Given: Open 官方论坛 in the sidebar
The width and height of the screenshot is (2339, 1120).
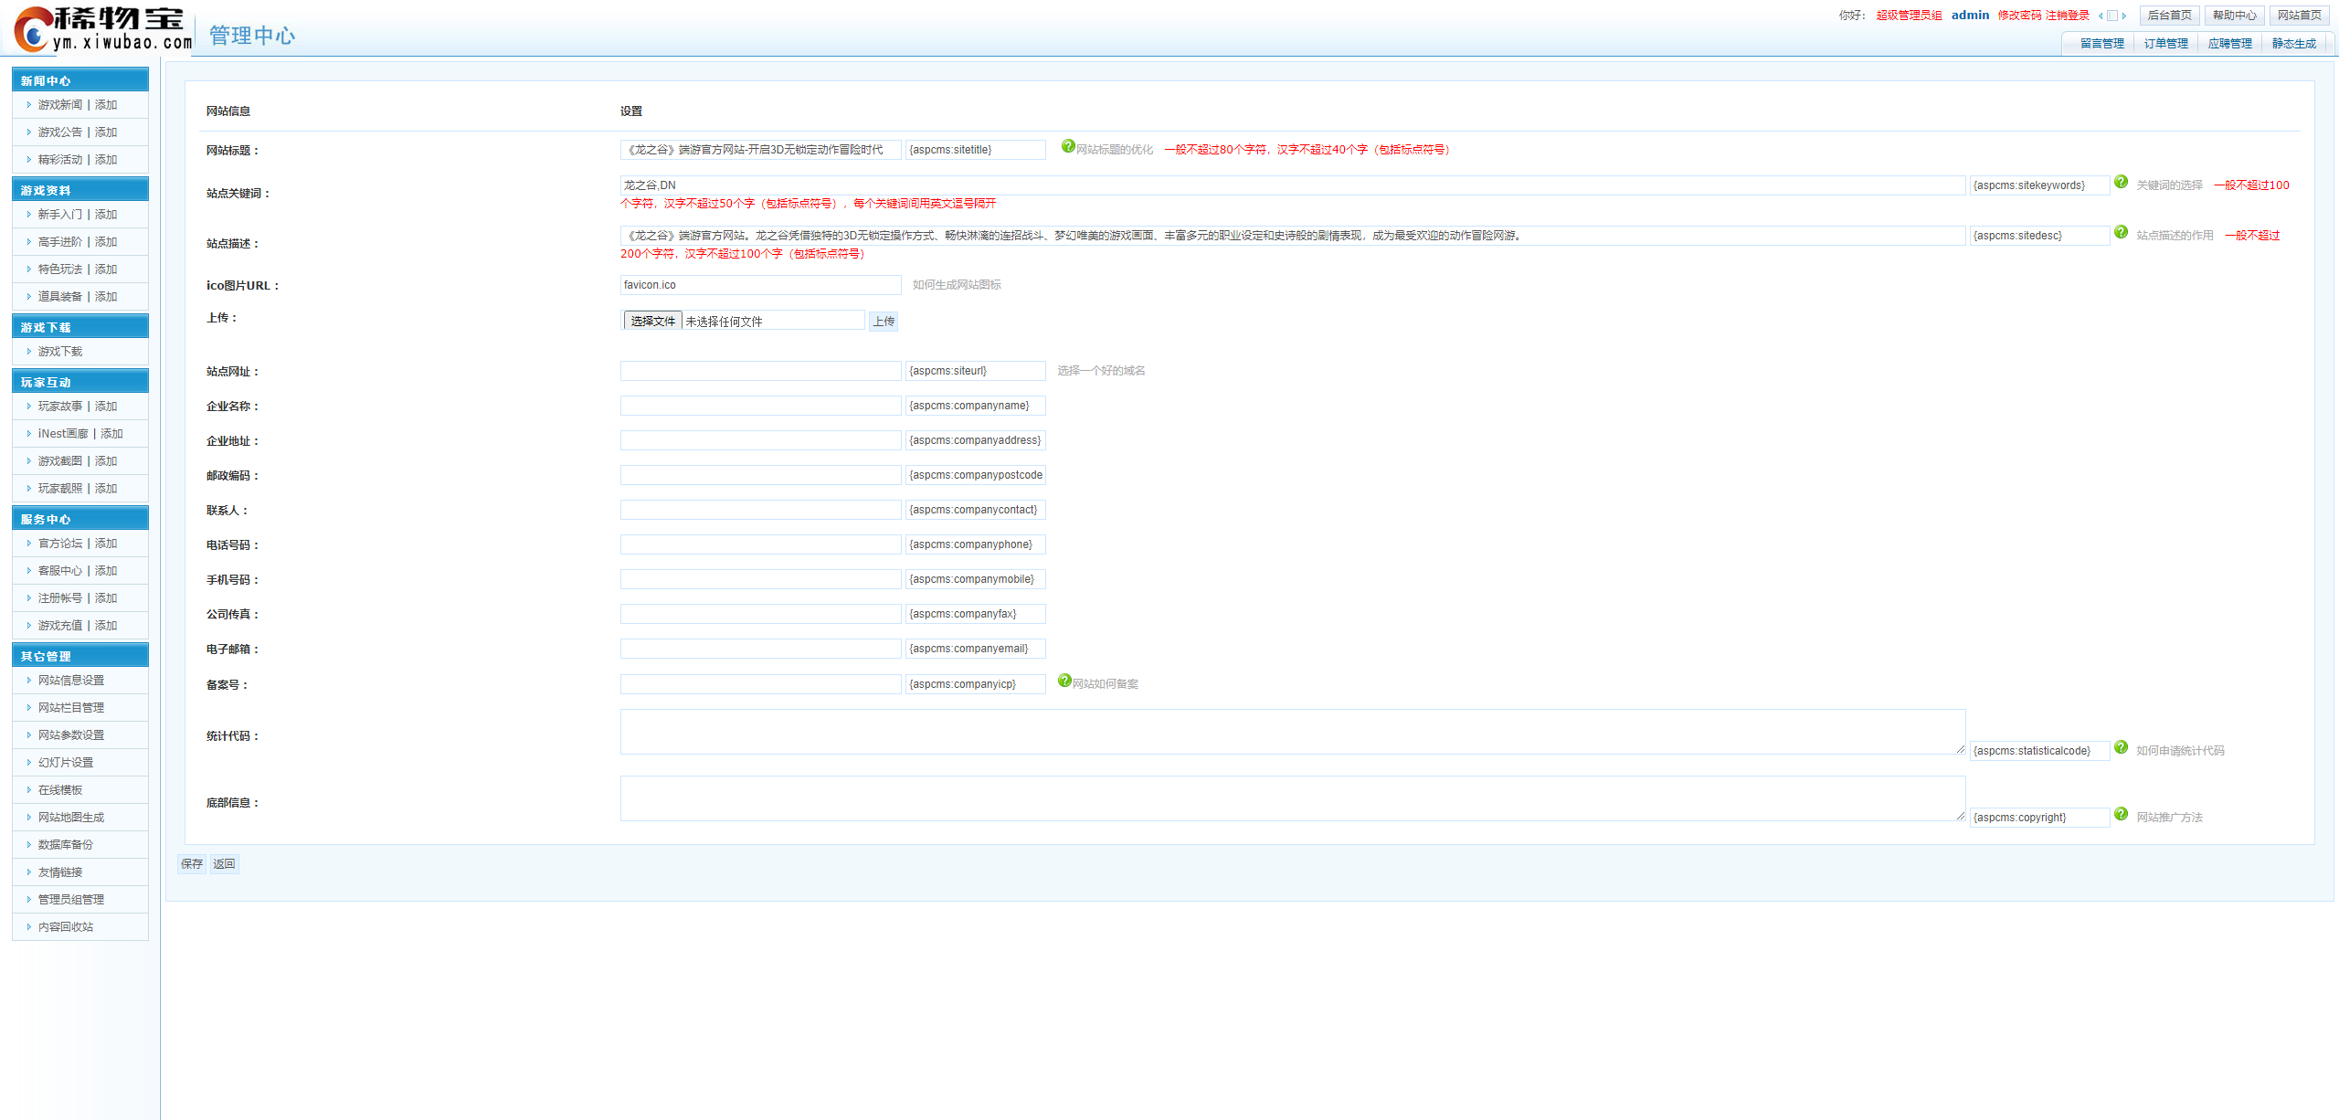Looking at the screenshot, I should pos(60,544).
